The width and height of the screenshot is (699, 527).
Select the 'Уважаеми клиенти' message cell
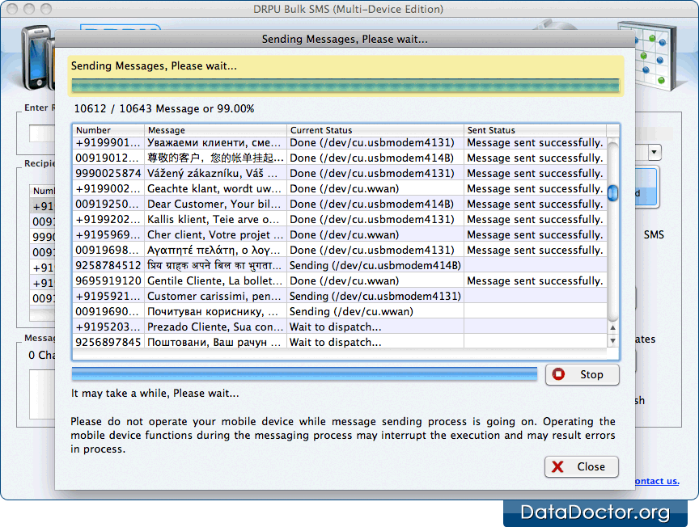215,142
